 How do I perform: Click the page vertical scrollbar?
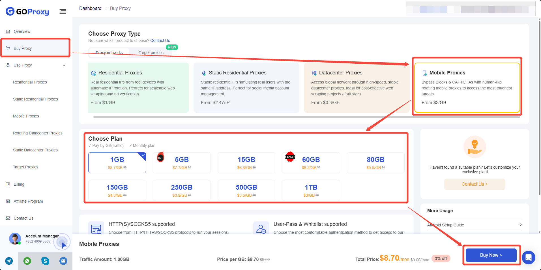540,108
